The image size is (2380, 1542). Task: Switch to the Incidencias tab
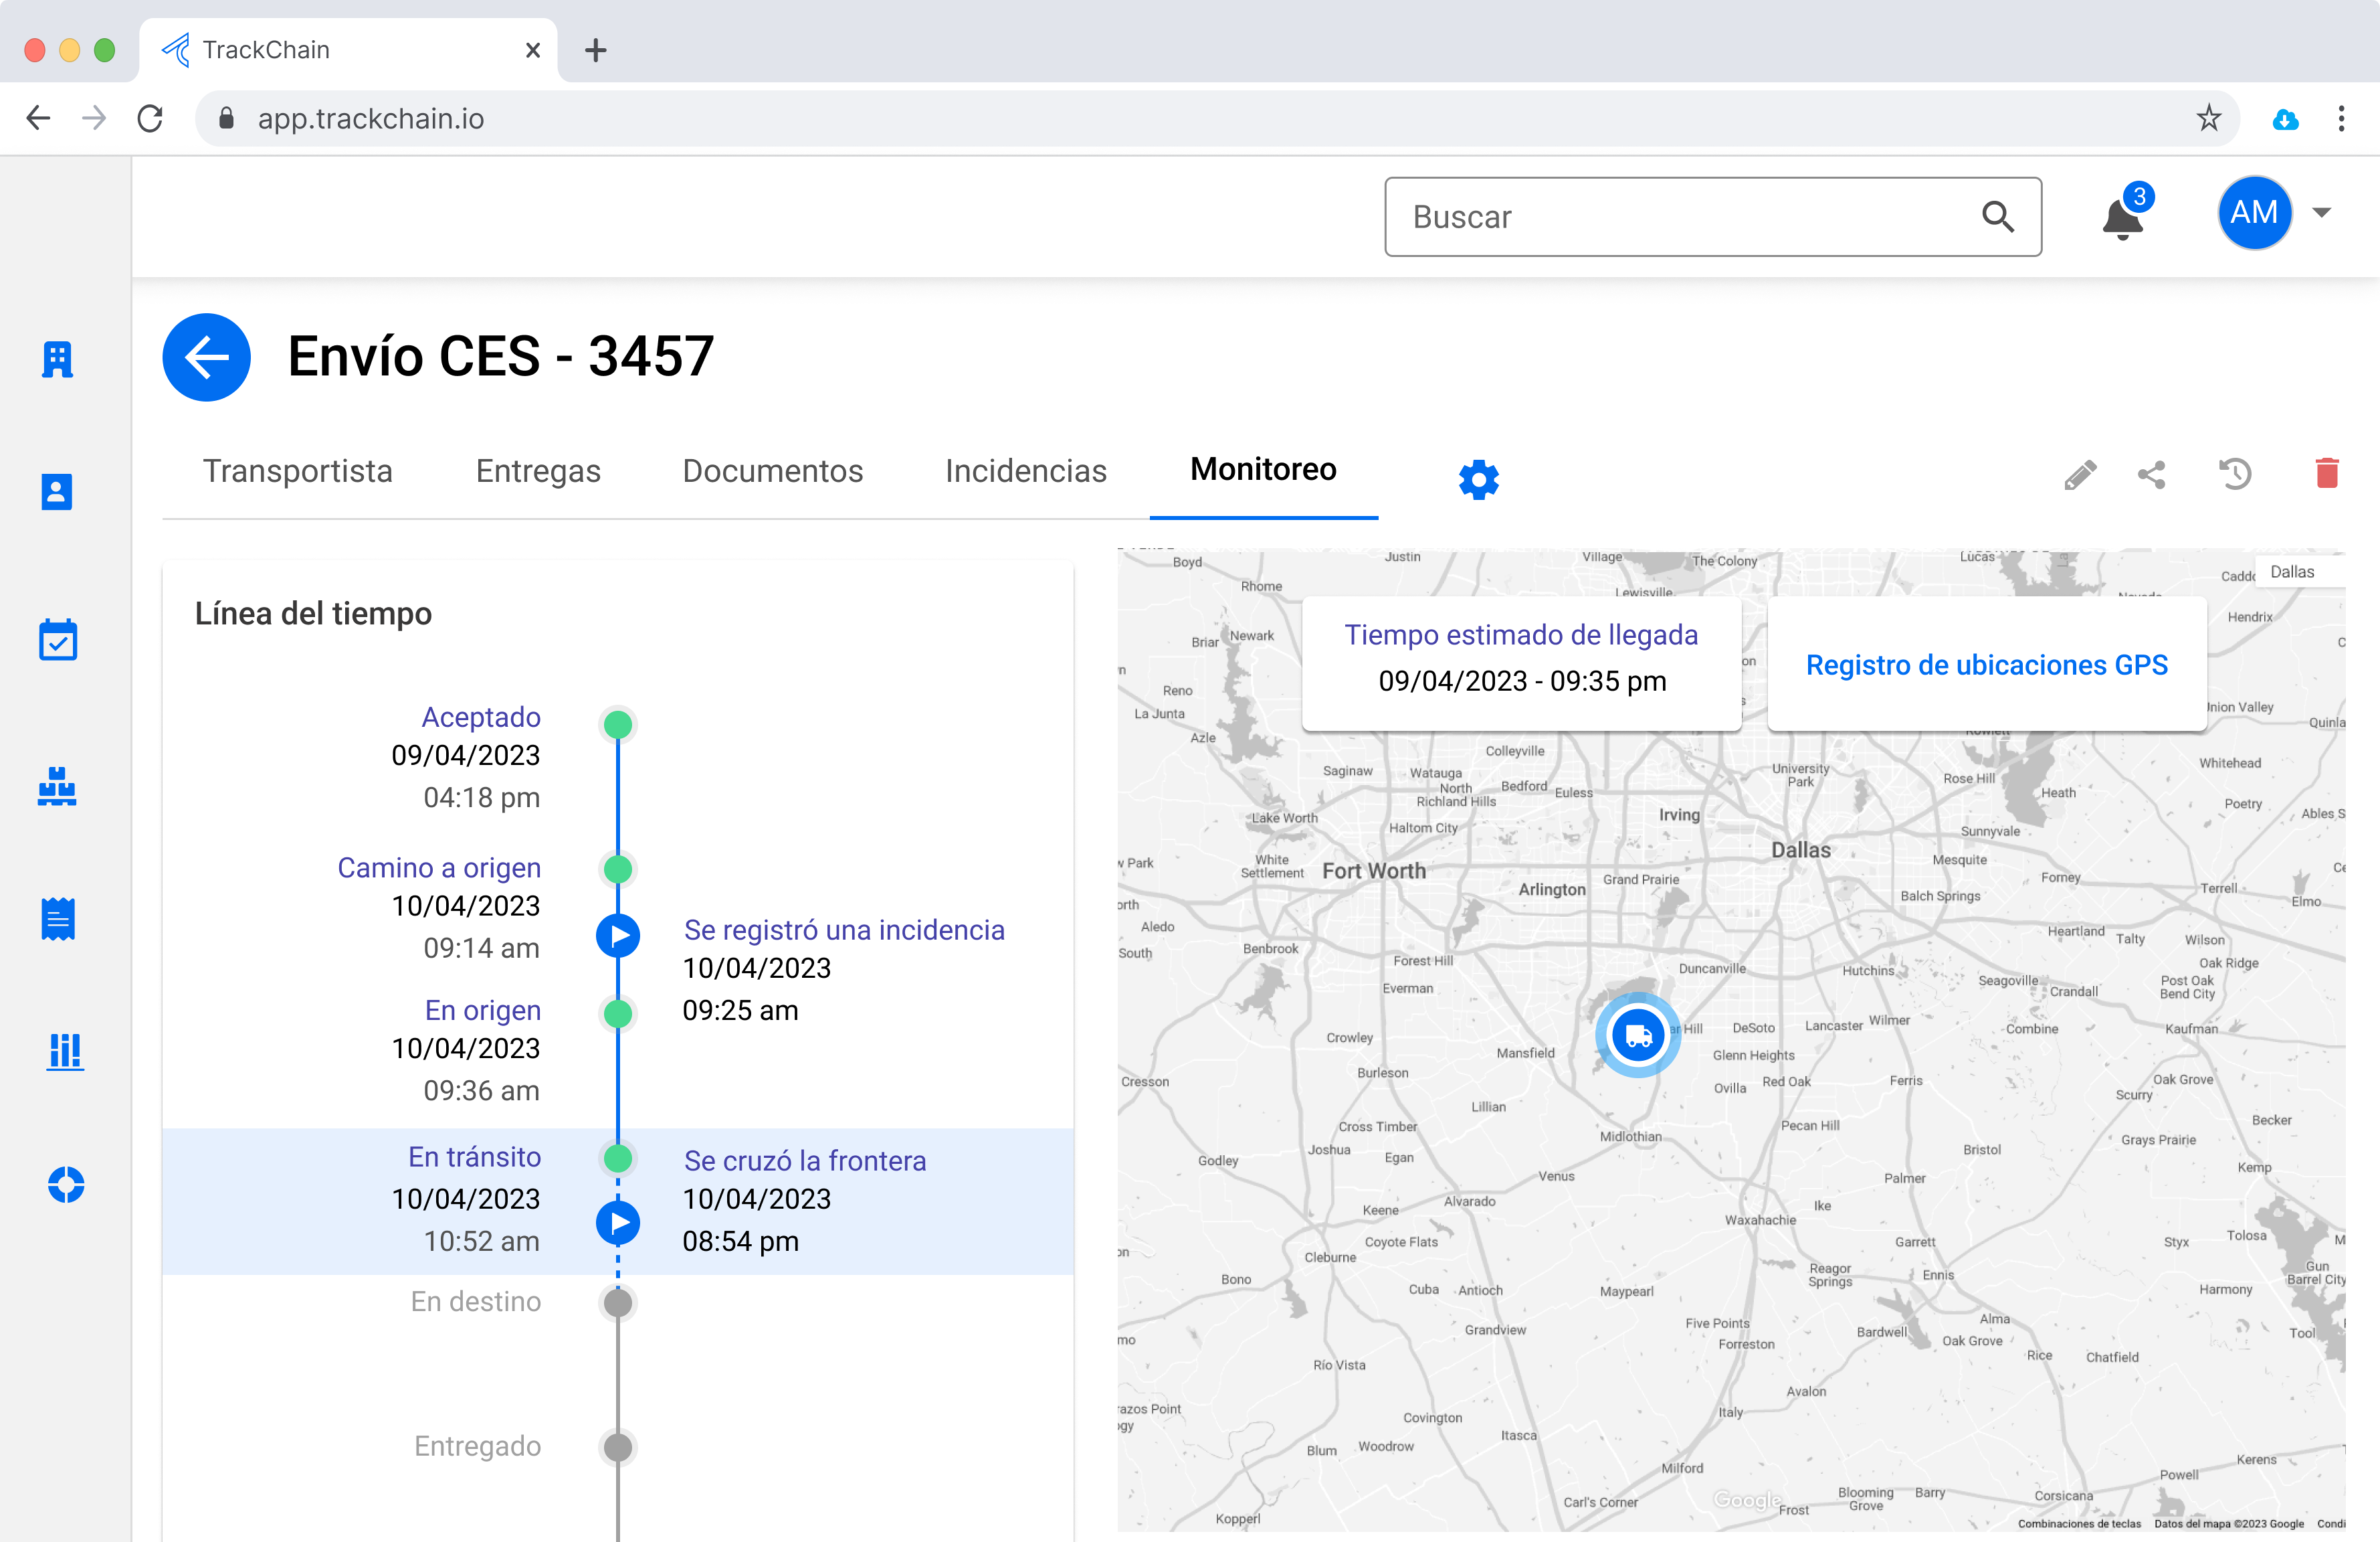(x=1025, y=470)
